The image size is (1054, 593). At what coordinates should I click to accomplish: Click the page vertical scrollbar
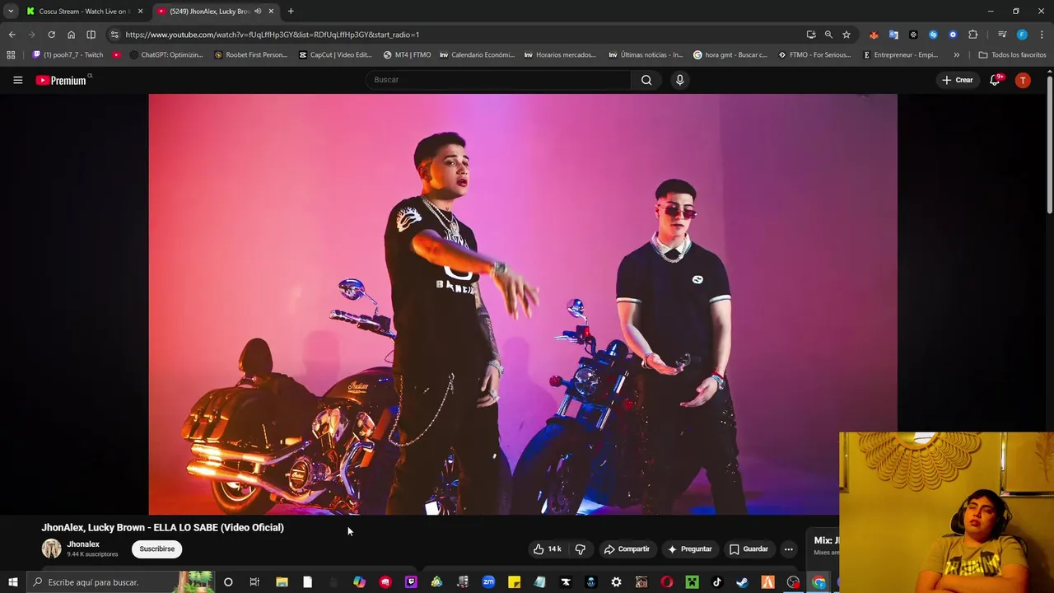[x=1049, y=144]
